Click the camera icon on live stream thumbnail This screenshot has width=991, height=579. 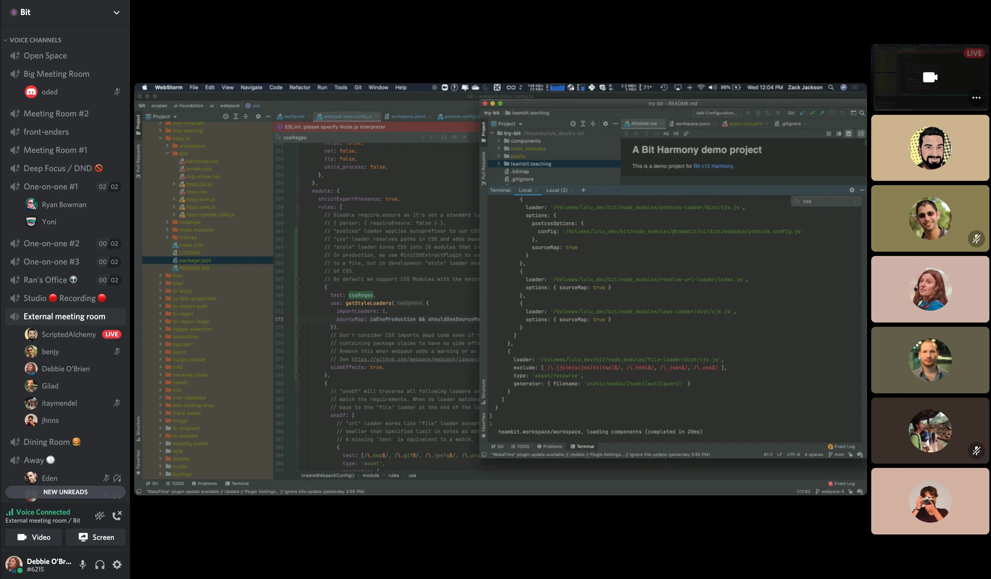click(930, 77)
